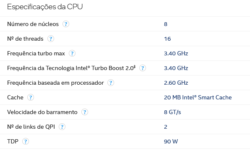Click the Especificações da CPU heading
The width and height of the screenshot is (250, 156).
(x=45, y=7)
